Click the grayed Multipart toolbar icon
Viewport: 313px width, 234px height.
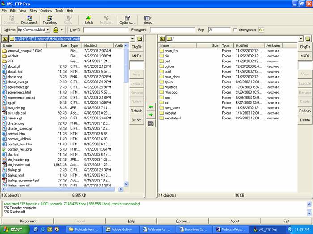click(106, 20)
